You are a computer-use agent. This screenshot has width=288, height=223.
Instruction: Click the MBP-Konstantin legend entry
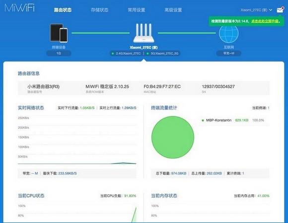pos(218,120)
